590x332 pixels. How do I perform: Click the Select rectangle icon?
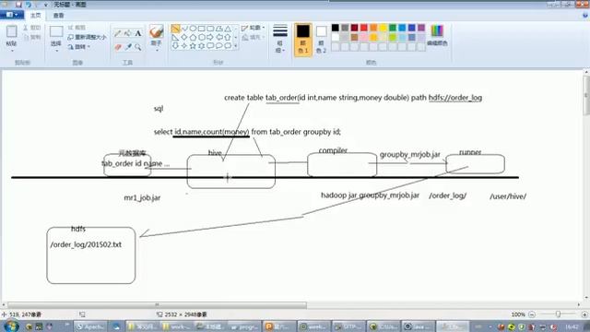click(x=56, y=31)
